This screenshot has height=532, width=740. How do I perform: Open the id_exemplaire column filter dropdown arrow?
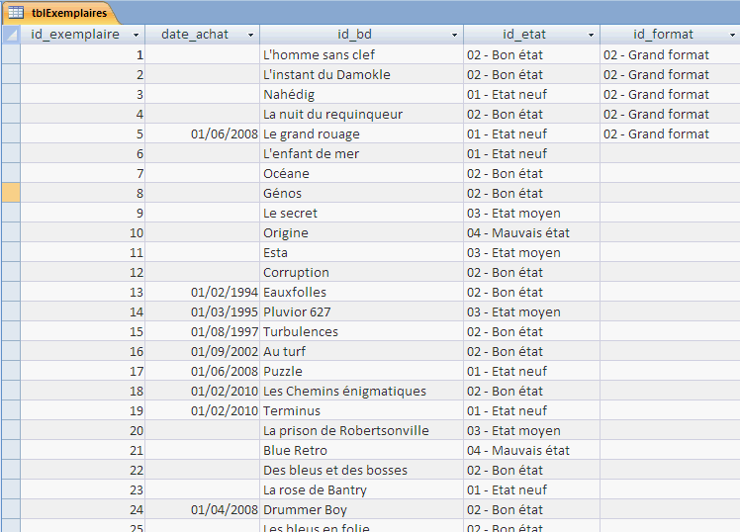pos(136,35)
